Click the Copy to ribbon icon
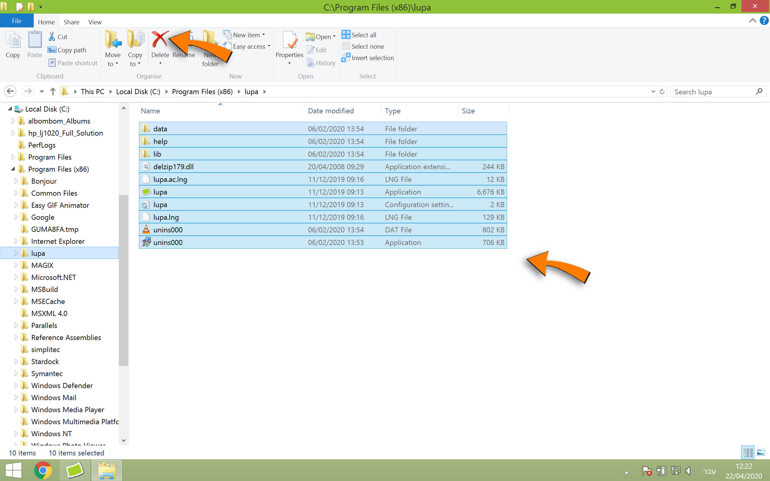The height and width of the screenshot is (481, 770). pos(135,40)
